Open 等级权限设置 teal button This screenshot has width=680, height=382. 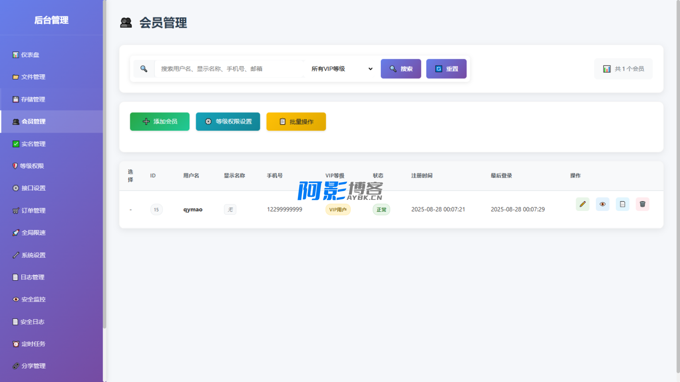(x=228, y=122)
